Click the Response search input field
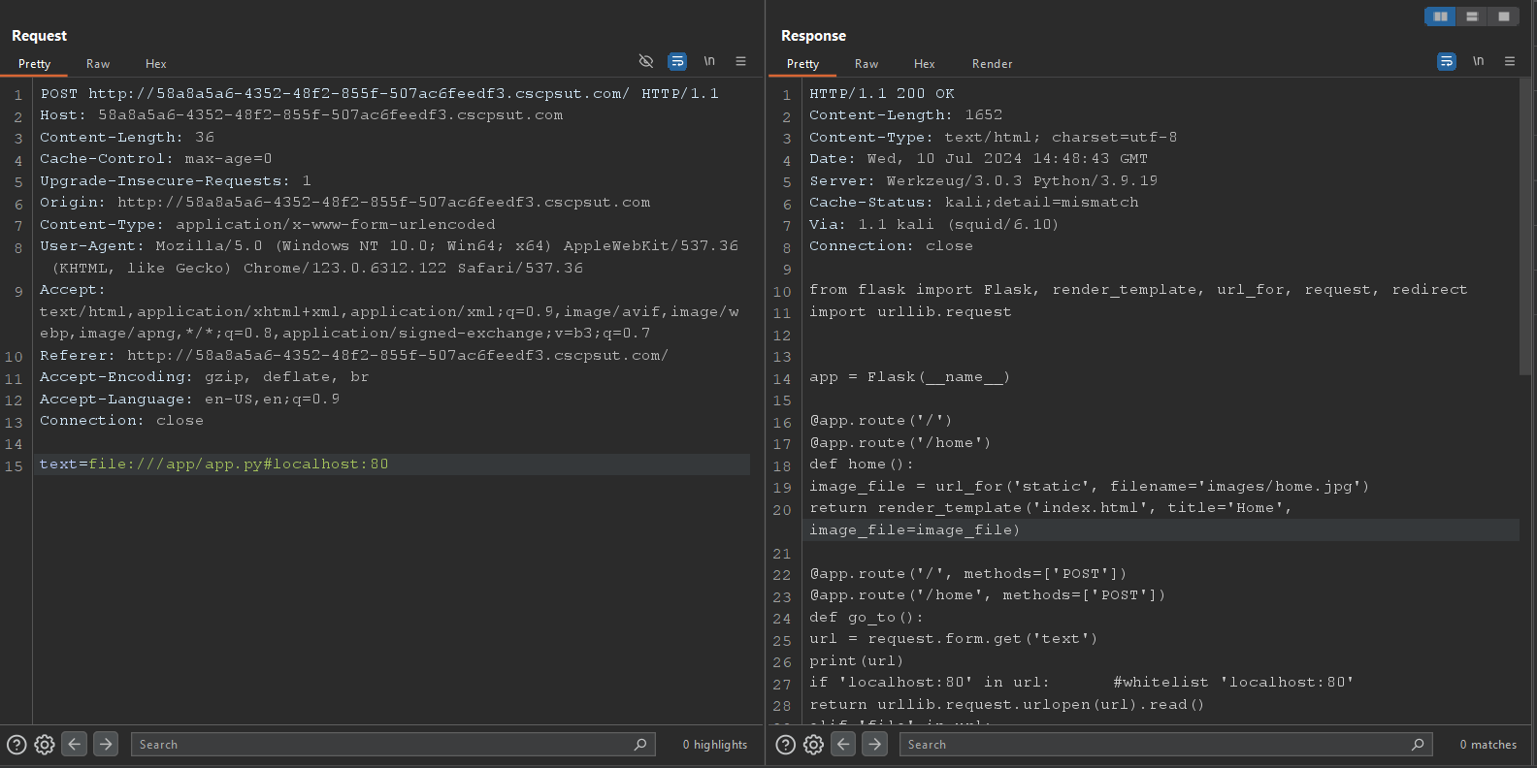The width and height of the screenshot is (1537, 768). click(x=1155, y=745)
